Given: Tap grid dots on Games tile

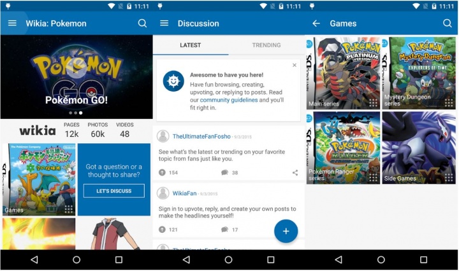Looking at the screenshot, I should pos(68,209).
